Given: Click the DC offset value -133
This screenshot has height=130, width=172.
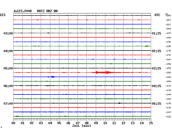Looking at the screenshot, I should (168, 86).
